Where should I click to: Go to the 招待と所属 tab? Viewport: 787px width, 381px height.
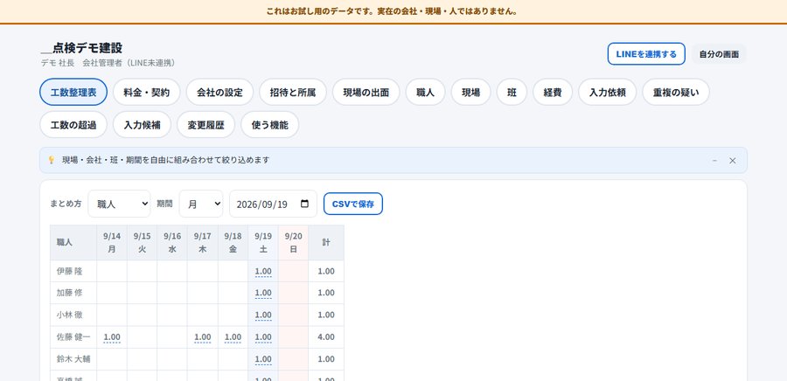(x=293, y=93)
